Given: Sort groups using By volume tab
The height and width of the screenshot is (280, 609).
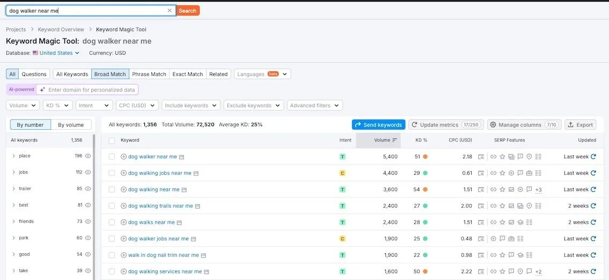Looking at the screenshot, I should tap(71, 124).
